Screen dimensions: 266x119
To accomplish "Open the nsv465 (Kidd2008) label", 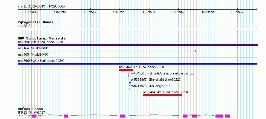I will coord(33,54).
